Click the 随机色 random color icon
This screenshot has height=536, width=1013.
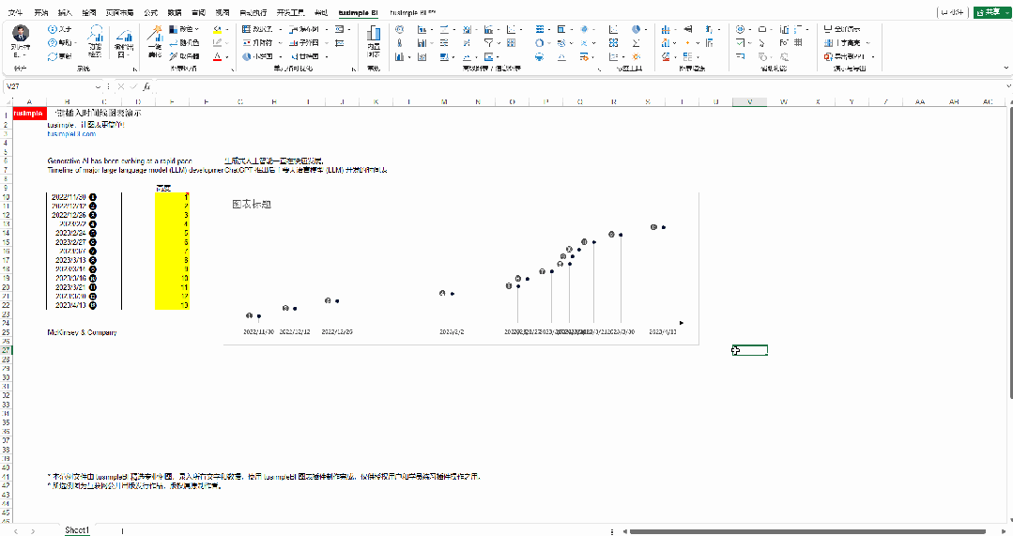pos(173,42)
